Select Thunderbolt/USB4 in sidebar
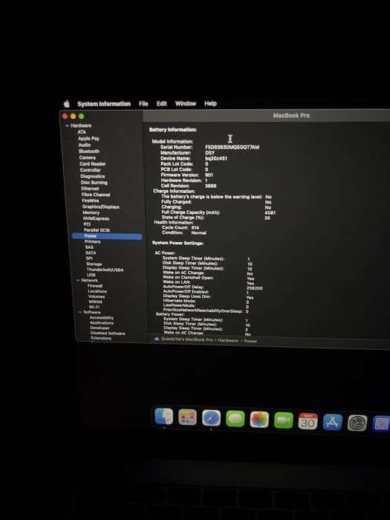Viewport: 390px width, 520px height. [105, 270]
